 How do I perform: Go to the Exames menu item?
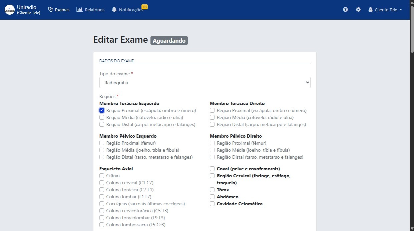[x=62, y=10]
